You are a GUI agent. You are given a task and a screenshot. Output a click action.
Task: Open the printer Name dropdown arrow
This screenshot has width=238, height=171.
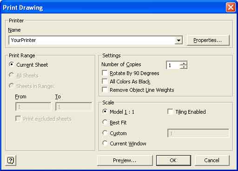pos(178,40)
